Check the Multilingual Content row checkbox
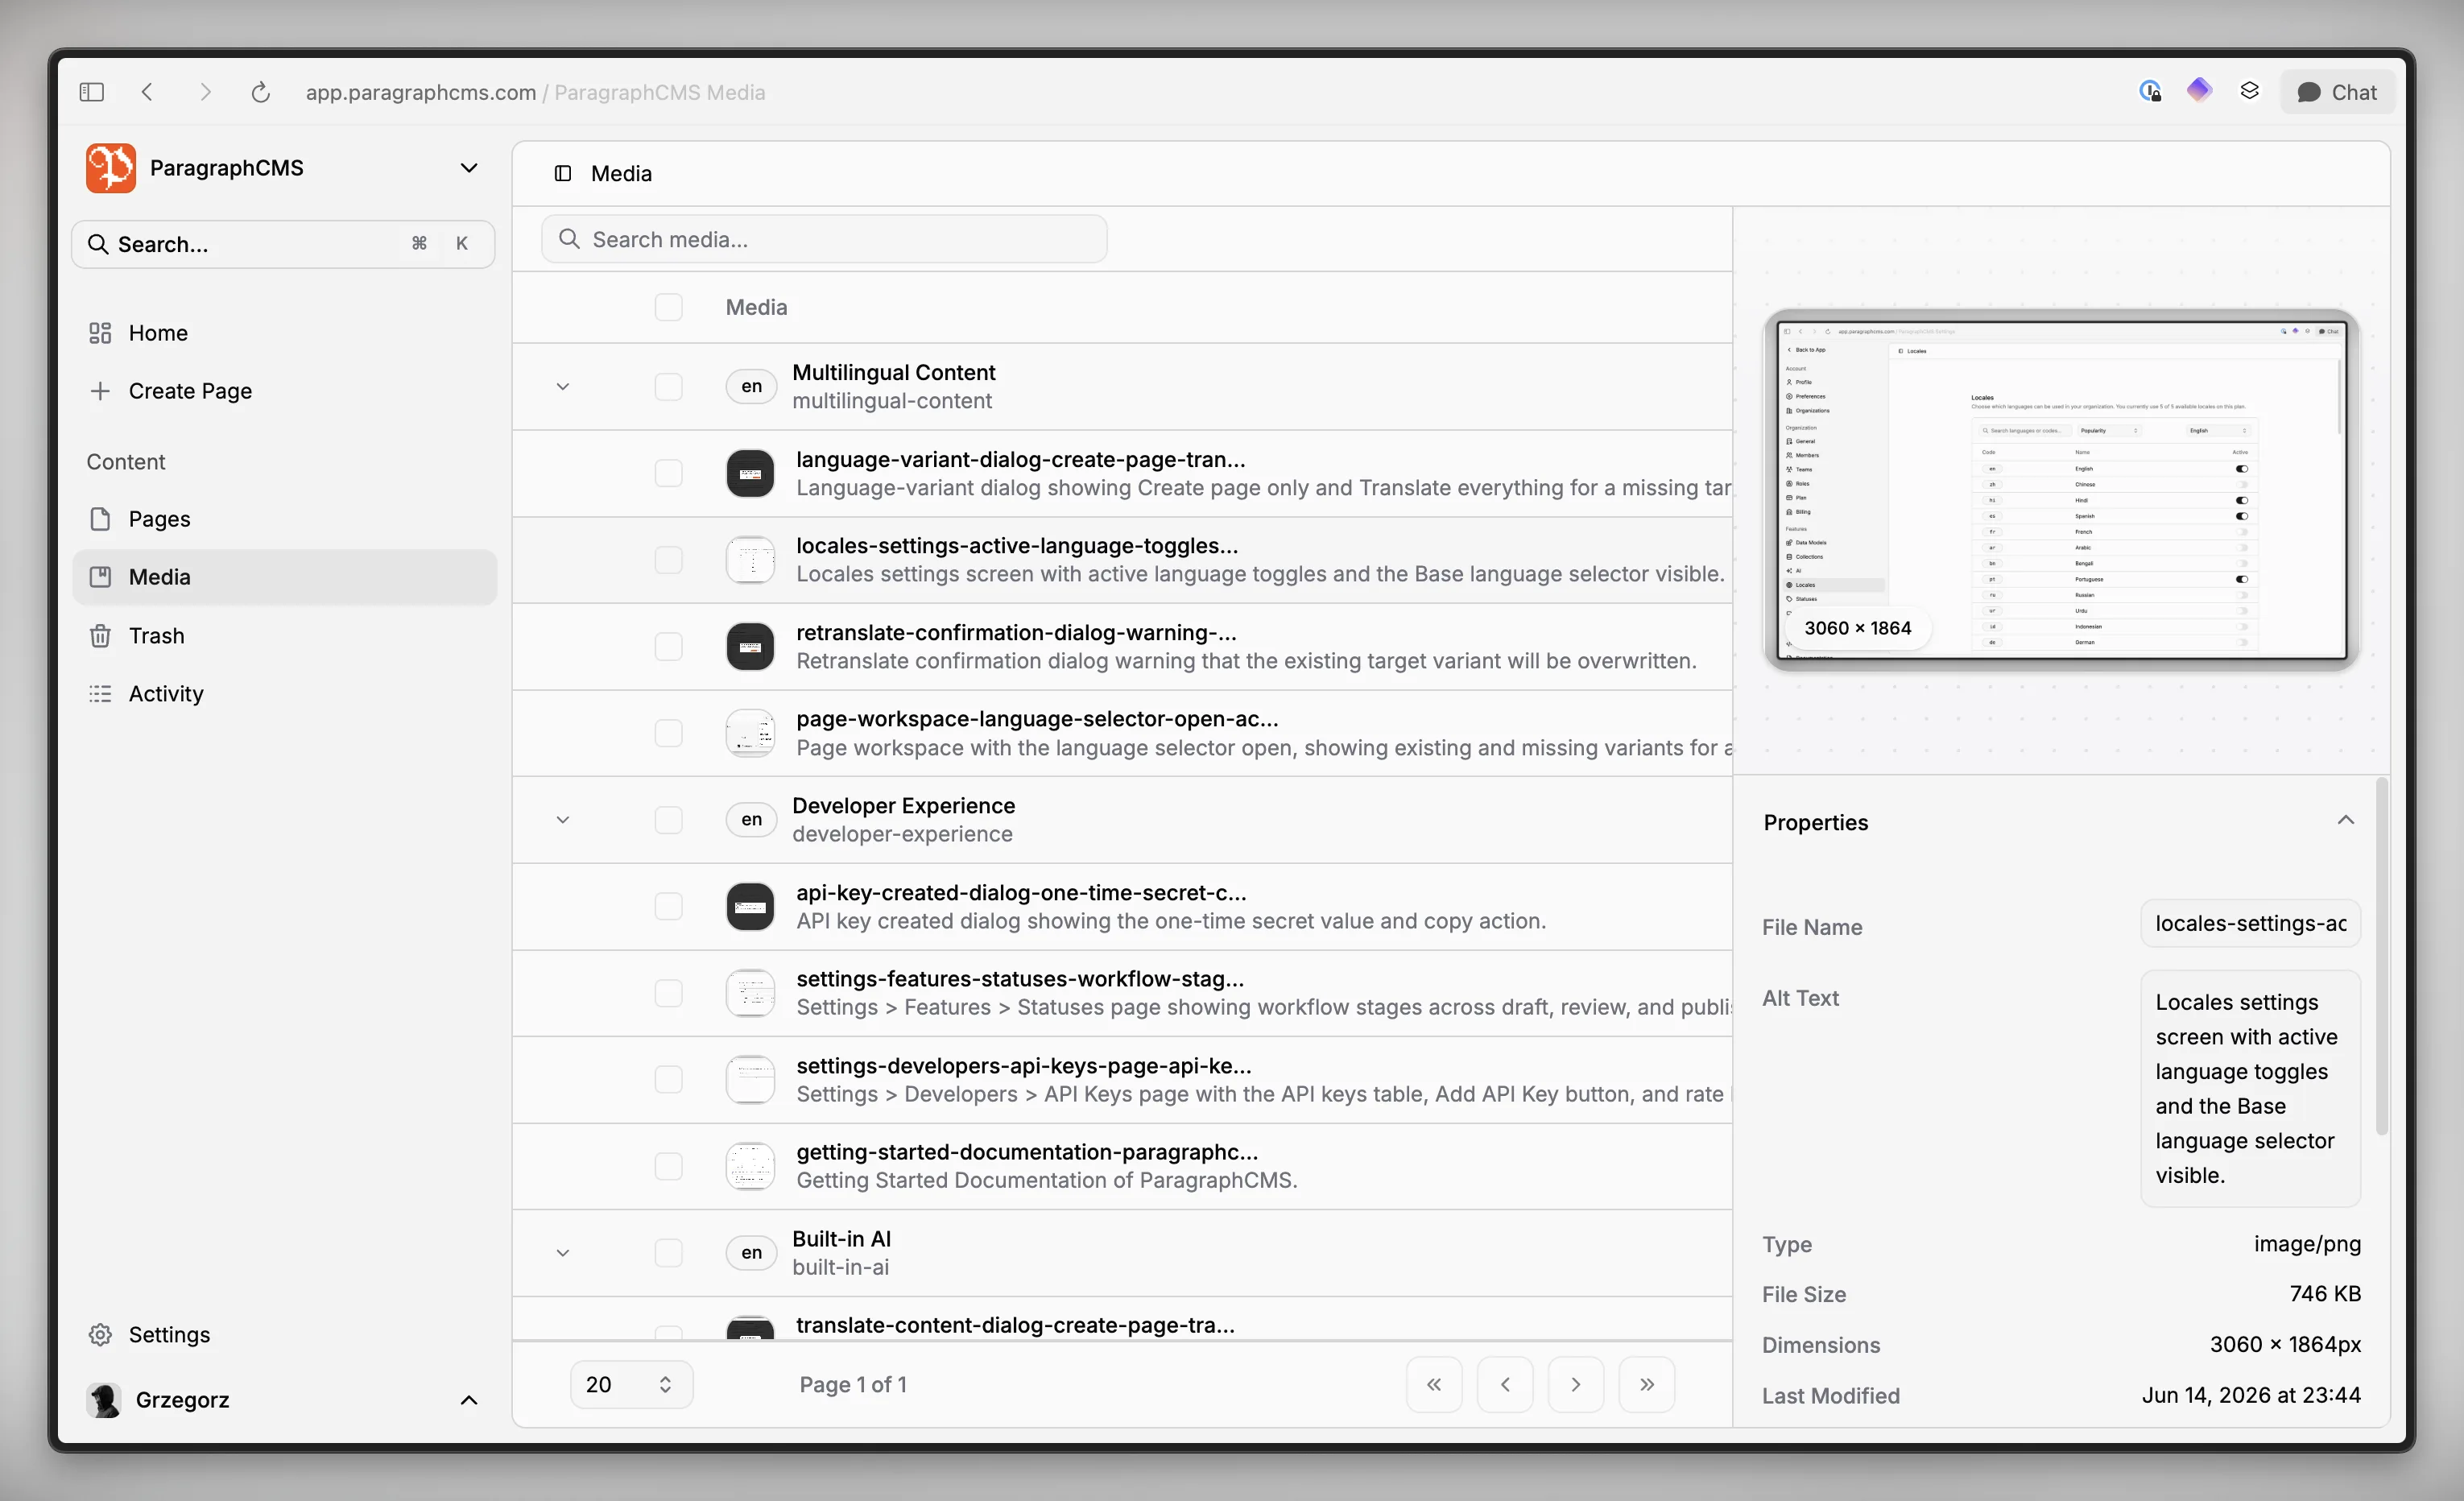Screen dimensions: 2464x1501 coord(668,387)
